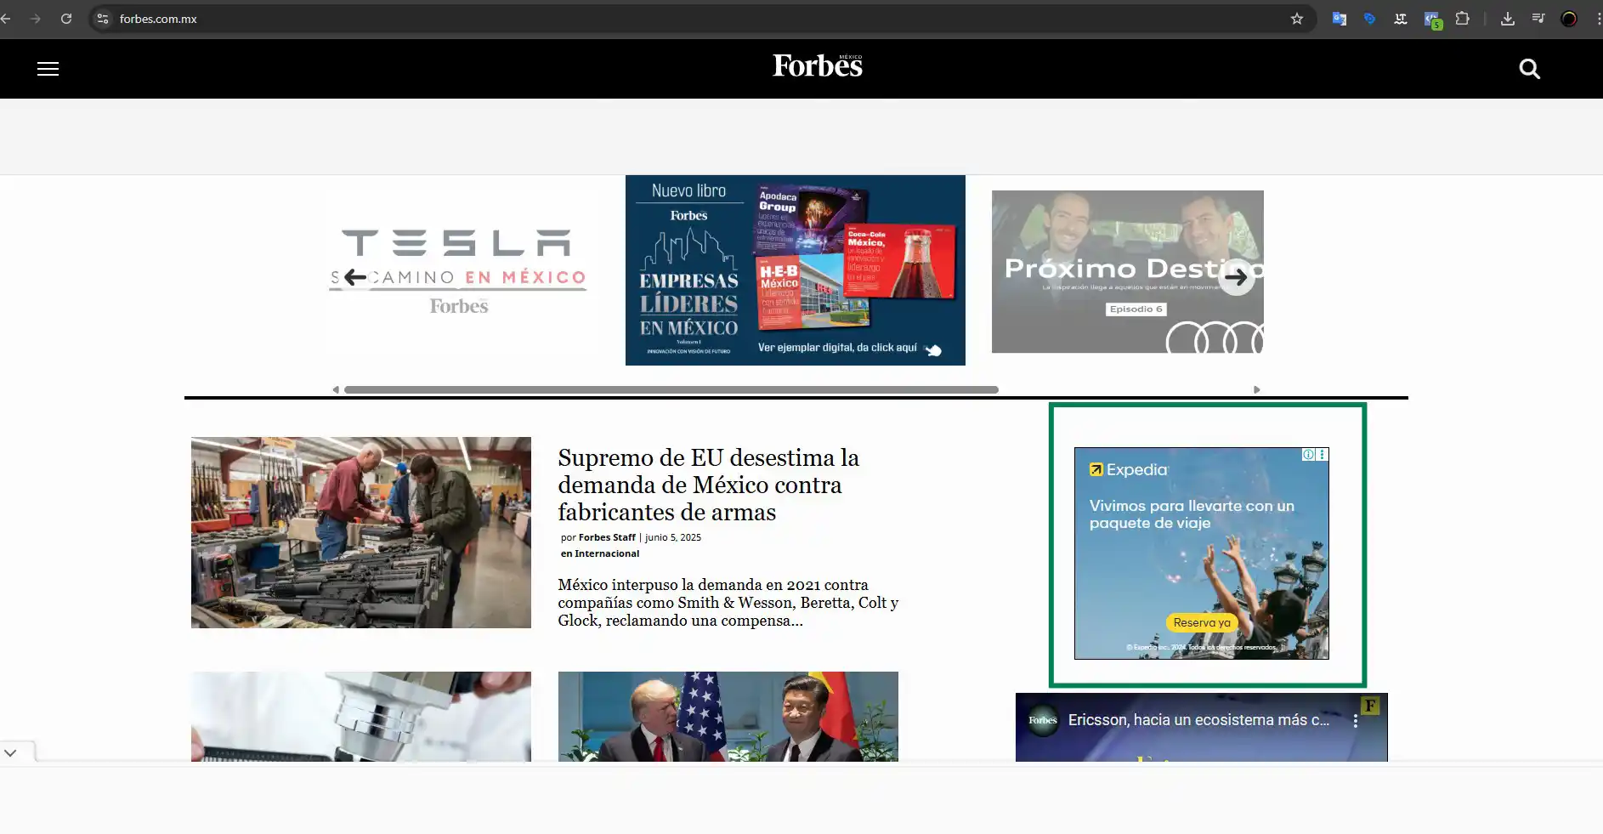The width and height of the screenshot is (1603, 834).
Task: Open the extension icon with green badge
Action: 1432,20
